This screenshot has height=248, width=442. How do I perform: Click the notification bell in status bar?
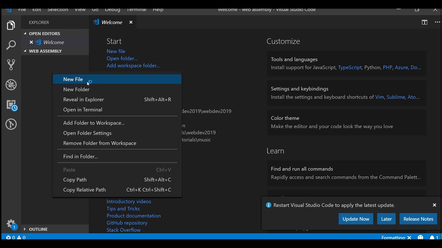[x=432, y=238]
